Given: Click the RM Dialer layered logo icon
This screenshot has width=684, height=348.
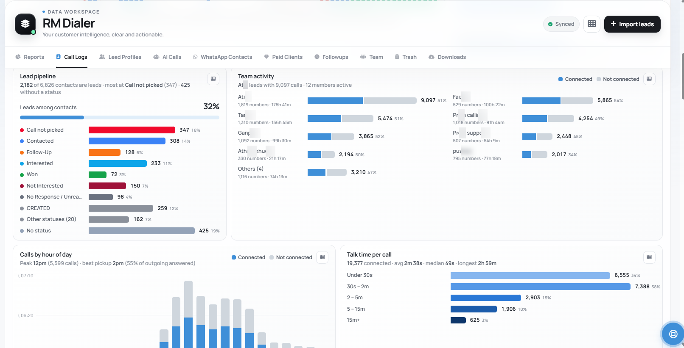Looking at the screenshot, I should 25,24.
